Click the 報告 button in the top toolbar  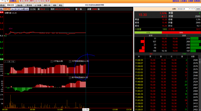click(x=27, y=1)
